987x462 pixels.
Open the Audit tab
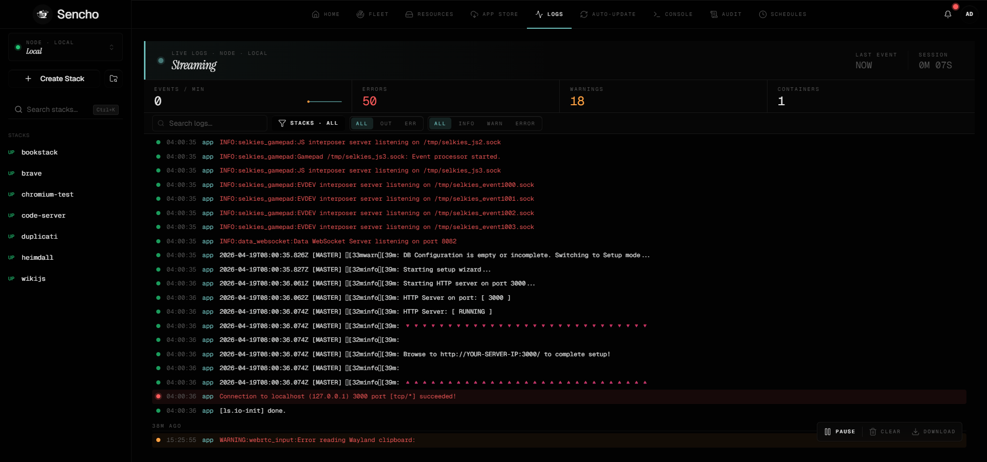coord(726,14)
